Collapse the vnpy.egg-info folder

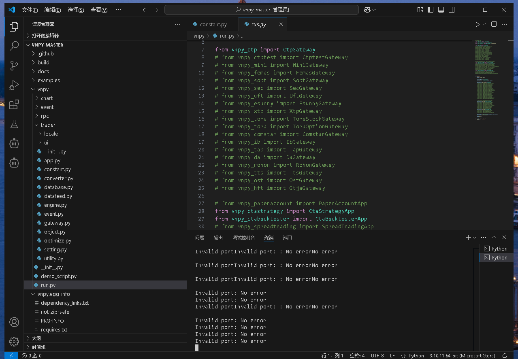[x=105, y=294]
